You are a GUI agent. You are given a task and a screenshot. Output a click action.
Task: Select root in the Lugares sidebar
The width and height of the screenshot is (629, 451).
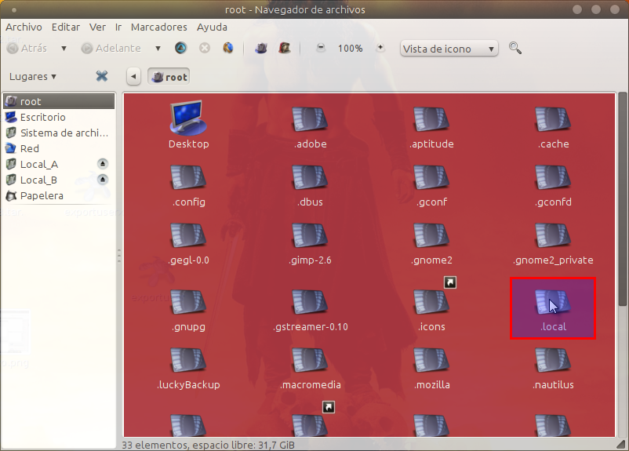(x=59, y=101)
